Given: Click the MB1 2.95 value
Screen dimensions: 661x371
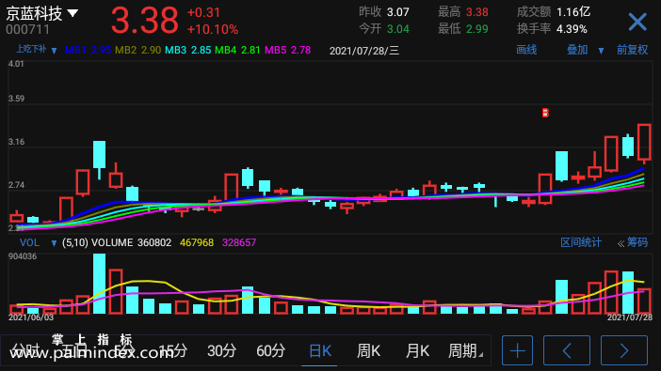Looking at the screenshot, I should click(x=89, y=50).
